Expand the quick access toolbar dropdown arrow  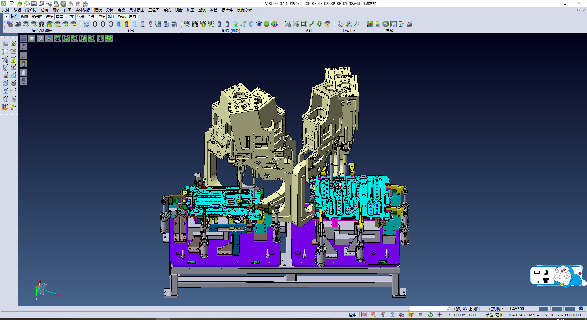click(91, 4)
